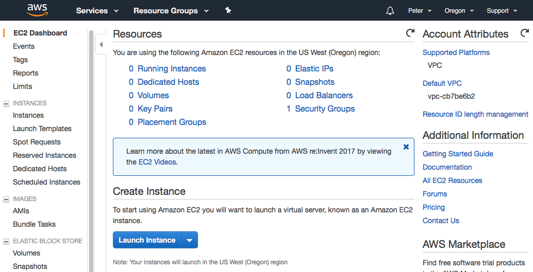
Task: Open the Security Groups link
Action: click(325, 109)
